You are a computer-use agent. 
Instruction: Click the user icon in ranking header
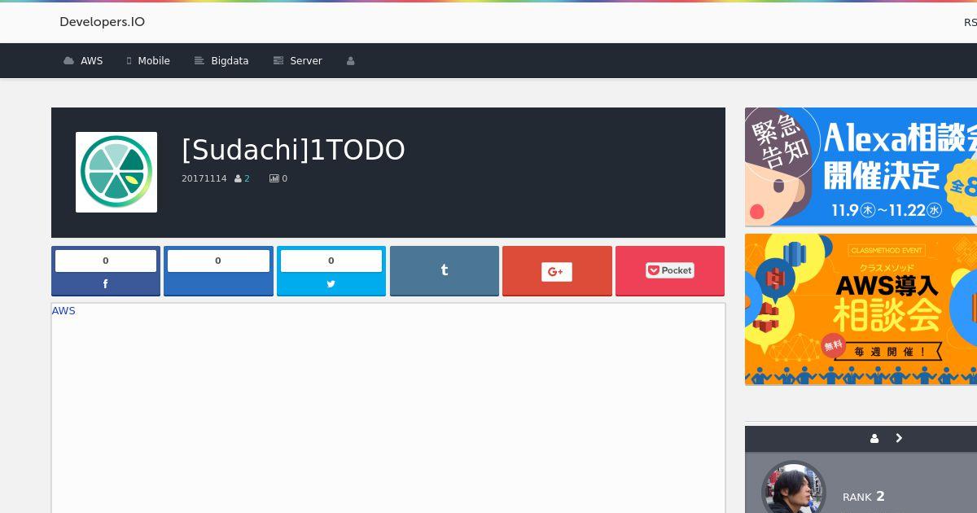coord(874,438)
